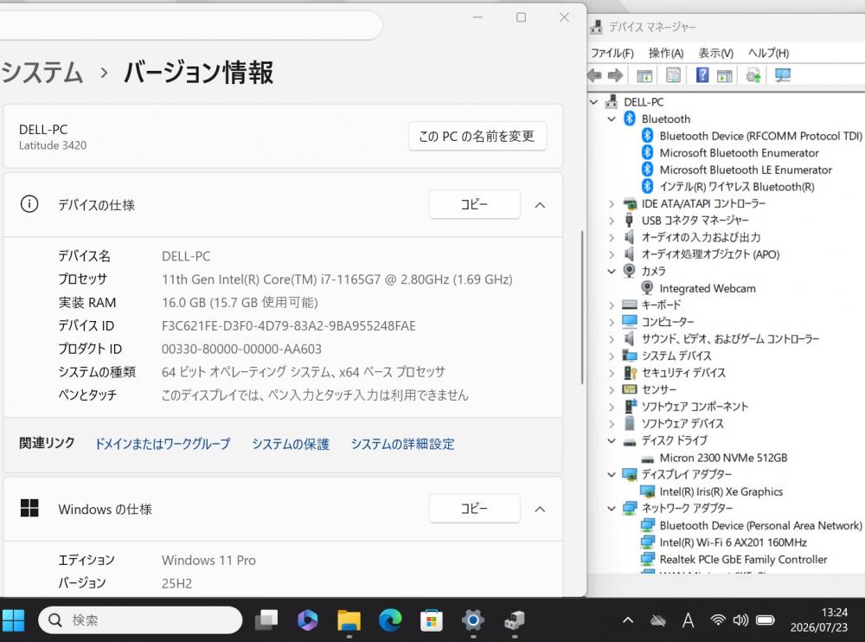The width and height of the screenshot is (865, 642).
Task: Open the 操作(A) menu
Action: tap(666, 53)
